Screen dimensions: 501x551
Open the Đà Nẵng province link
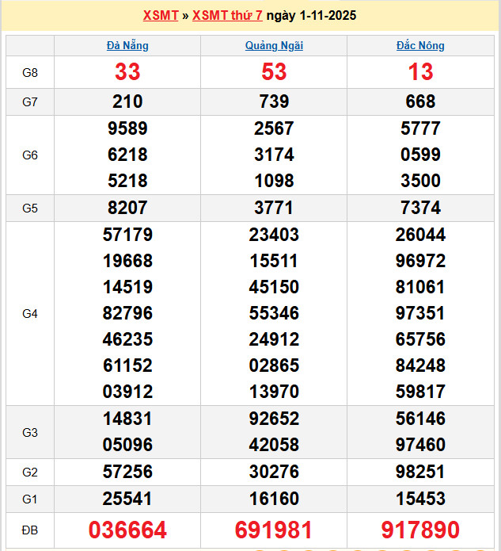pyautogui.click(x=127, y=46)
